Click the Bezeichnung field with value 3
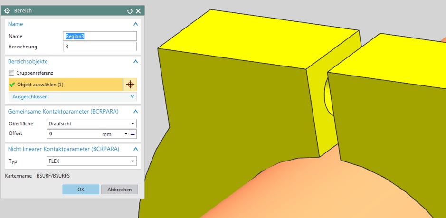 coord(100,47)
